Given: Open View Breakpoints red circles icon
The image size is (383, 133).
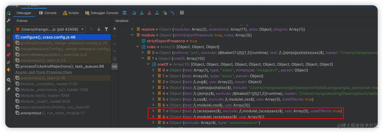Looking at the screenshot, I should pyautogui.click(x=9, y=54).
